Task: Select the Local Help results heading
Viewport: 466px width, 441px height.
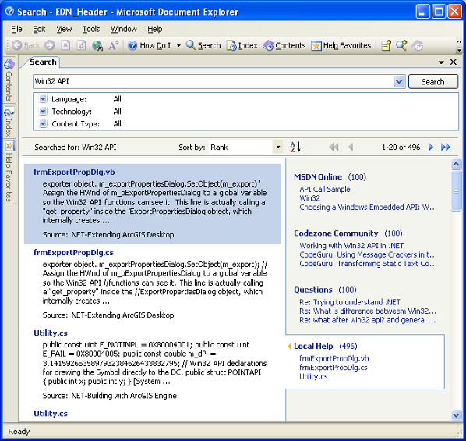Action: pos(313,346)
